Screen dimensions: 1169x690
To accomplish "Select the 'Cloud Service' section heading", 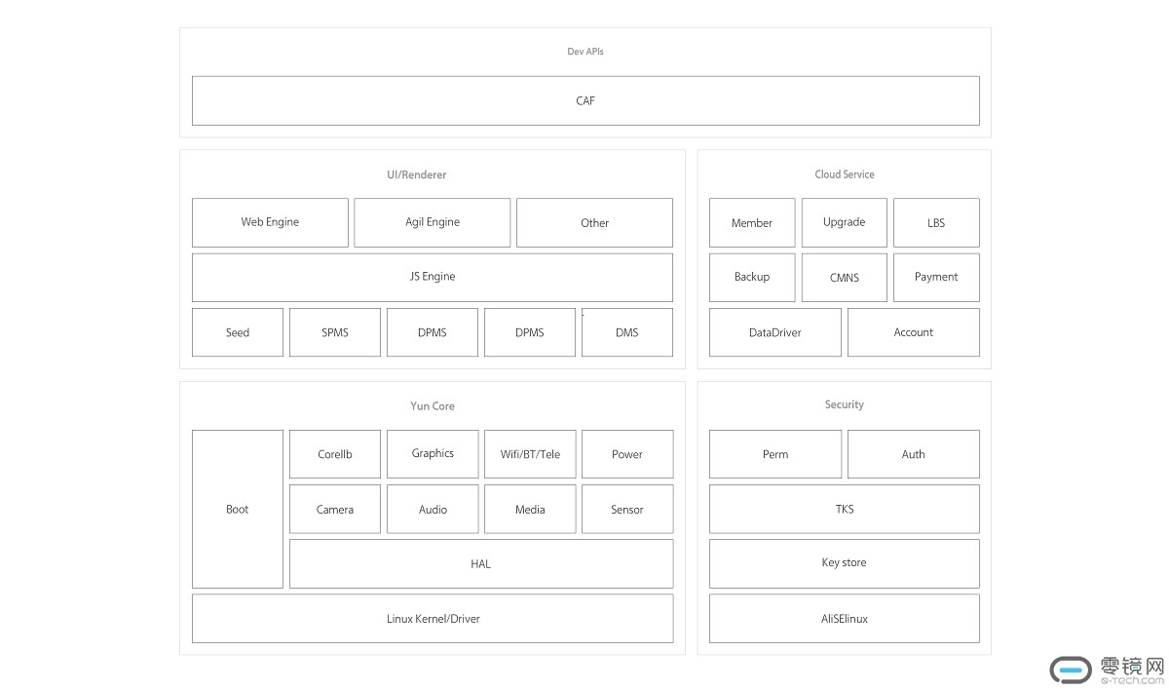I will click(845, 174).
